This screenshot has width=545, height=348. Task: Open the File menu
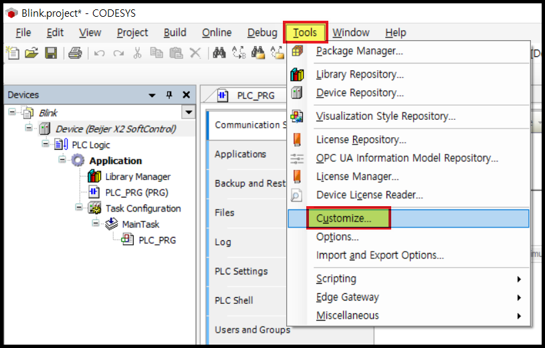point(23,33)
